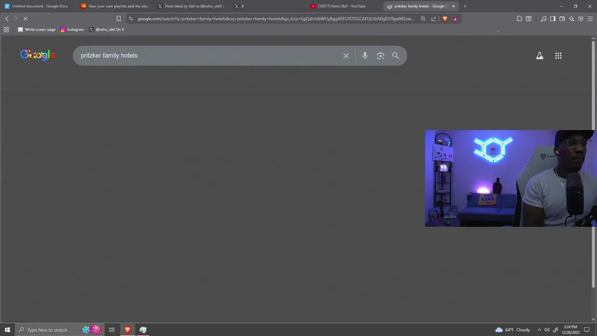Click the Windows taskbar search box
Screen dimensions: 597x336
tap(60, 330)
